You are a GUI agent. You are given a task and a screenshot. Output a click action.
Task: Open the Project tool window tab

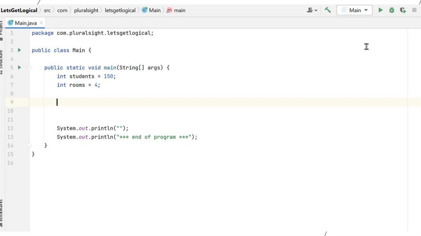(x=2, y=29)
